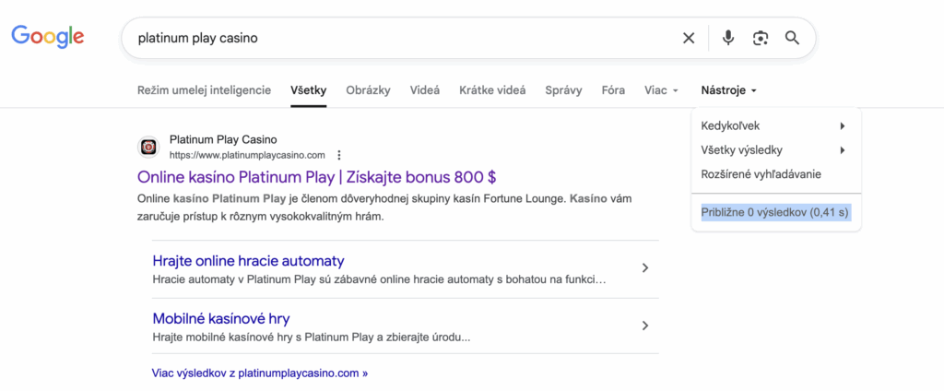Collapse the Nástroje tools dropdown
The width and height of the screenshot is (944, 391).
point(728,90)
